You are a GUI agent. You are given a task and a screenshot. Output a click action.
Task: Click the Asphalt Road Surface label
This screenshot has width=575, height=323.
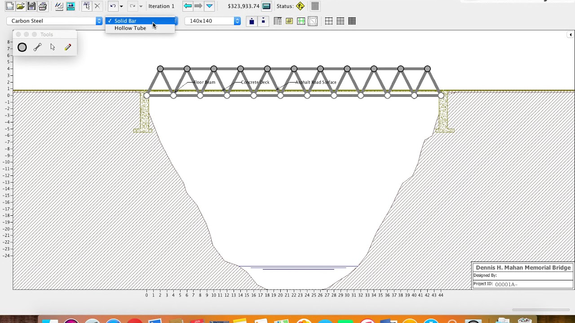(x=316, y=83)
